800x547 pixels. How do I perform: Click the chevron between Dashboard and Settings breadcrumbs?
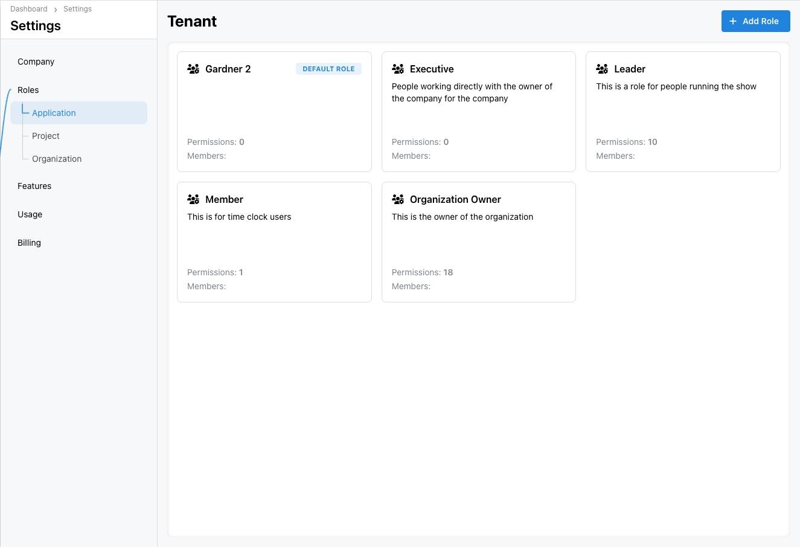pos(54,9)
